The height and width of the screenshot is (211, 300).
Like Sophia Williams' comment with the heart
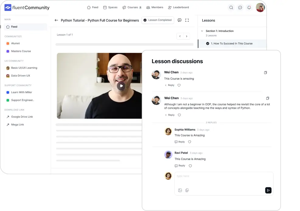pos(189,141)
